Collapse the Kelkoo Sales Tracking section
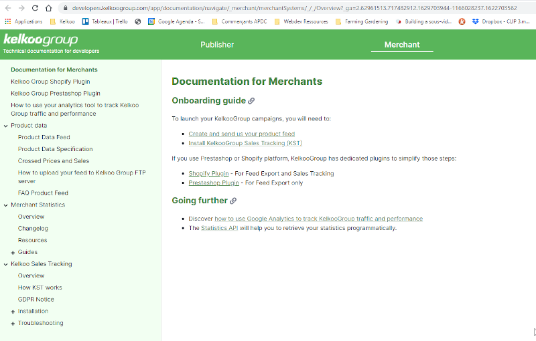Screen dimensions: 536x341 click(x=6, y=264)
